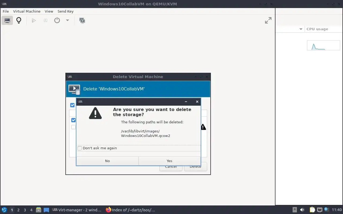The height and width of the screenshot is (214, 343).
Task: Click the Run (play) toolbar button
Action: click(x=34, y=20)
